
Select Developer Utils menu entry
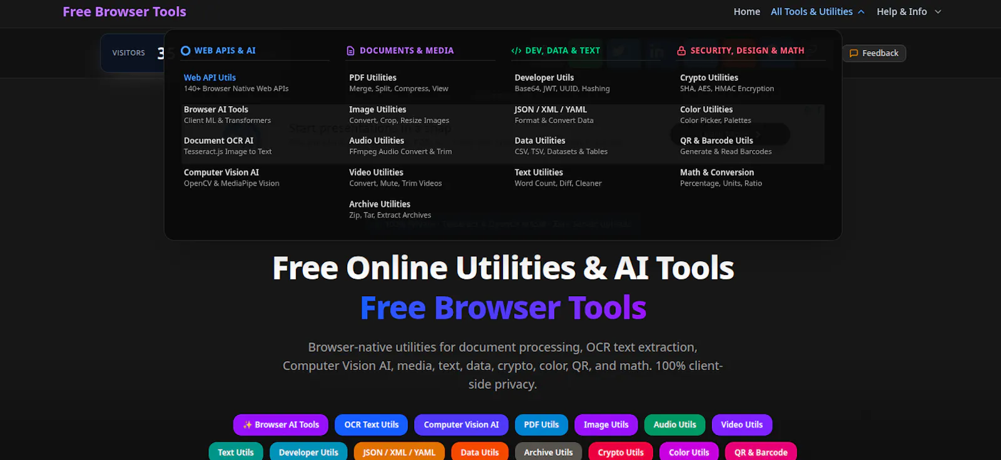pos(562,82)
